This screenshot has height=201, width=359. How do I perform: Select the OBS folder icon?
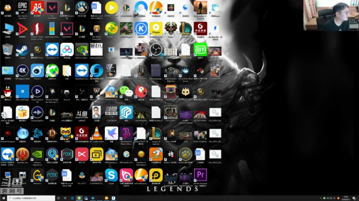pos(67,71)
